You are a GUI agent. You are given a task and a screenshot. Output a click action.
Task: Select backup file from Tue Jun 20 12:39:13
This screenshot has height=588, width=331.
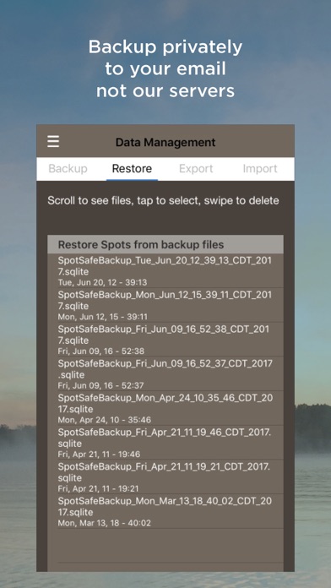point(165,270)
